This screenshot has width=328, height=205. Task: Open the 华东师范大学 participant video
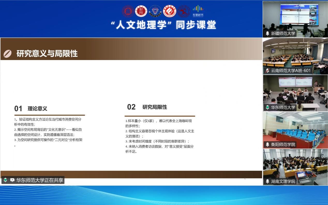(295, 91)
